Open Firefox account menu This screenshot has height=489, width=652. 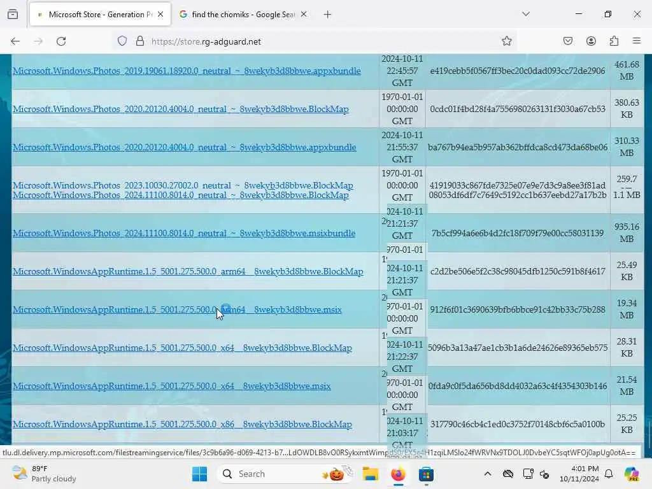pos(591,41)
